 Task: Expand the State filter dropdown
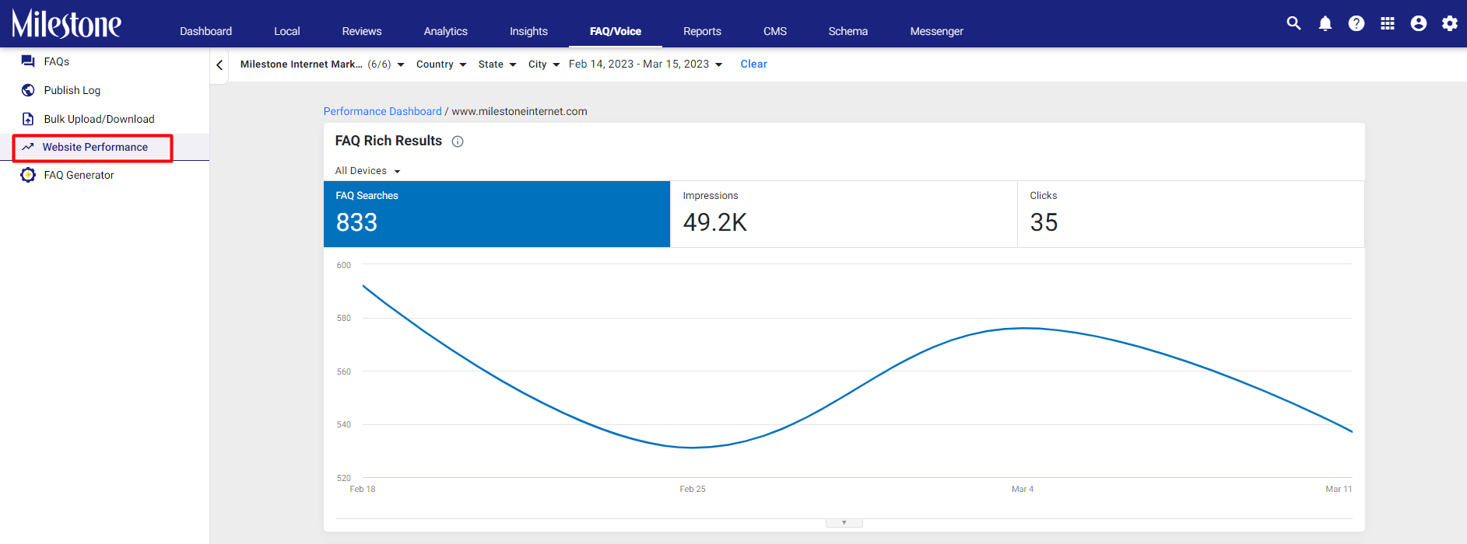497,65
